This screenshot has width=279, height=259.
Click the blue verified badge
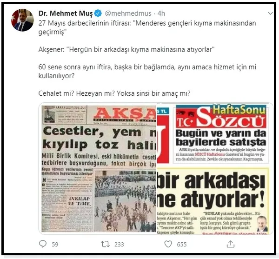tap(98, 13)
